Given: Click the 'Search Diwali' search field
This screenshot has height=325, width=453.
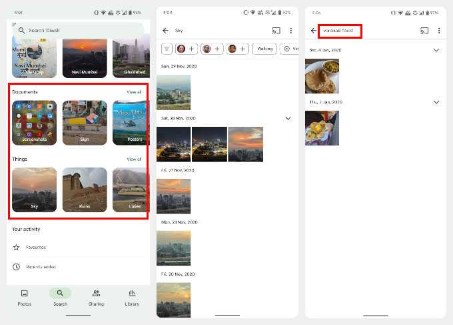Looking at the screenshot, I should [78, 30].
